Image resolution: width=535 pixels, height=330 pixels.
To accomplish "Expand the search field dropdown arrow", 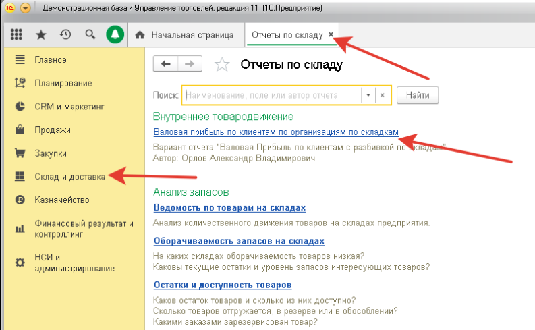I will coord(368,96).
